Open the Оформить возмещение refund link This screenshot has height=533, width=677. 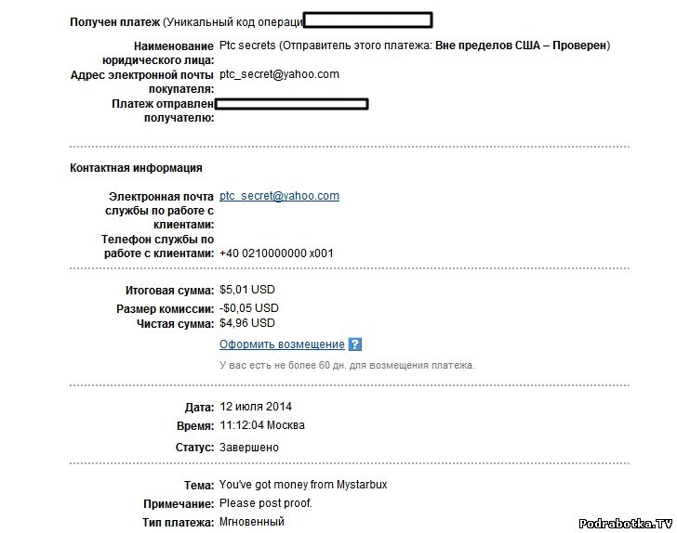pos(282,344)
